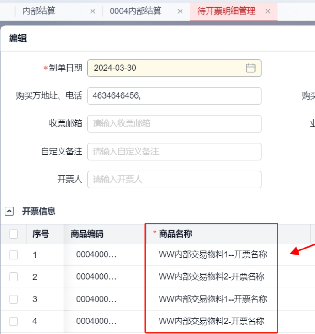Collapse the 开票信息 section
Image resolution: width=315 pixels, height=334 pixels.
click(x=9, y=211)
